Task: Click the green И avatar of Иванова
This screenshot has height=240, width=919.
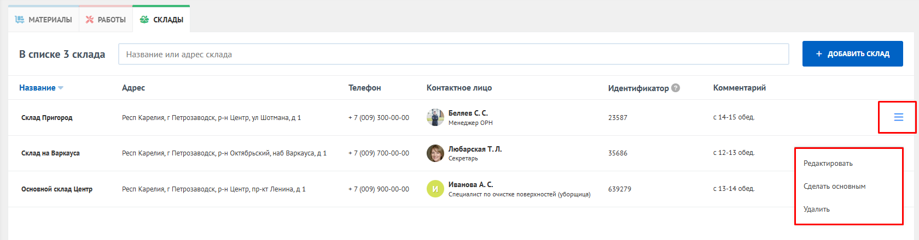Action: (435, 189)
